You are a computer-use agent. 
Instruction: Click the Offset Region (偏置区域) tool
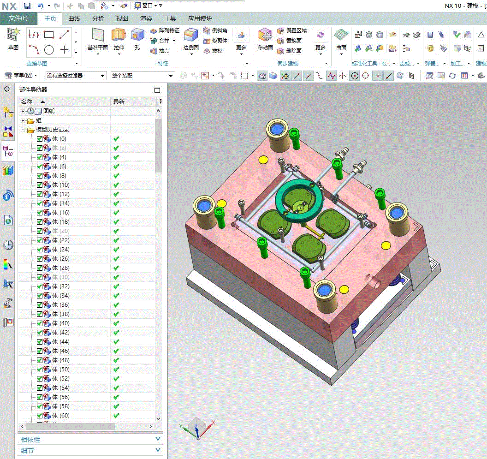(291, 30)
